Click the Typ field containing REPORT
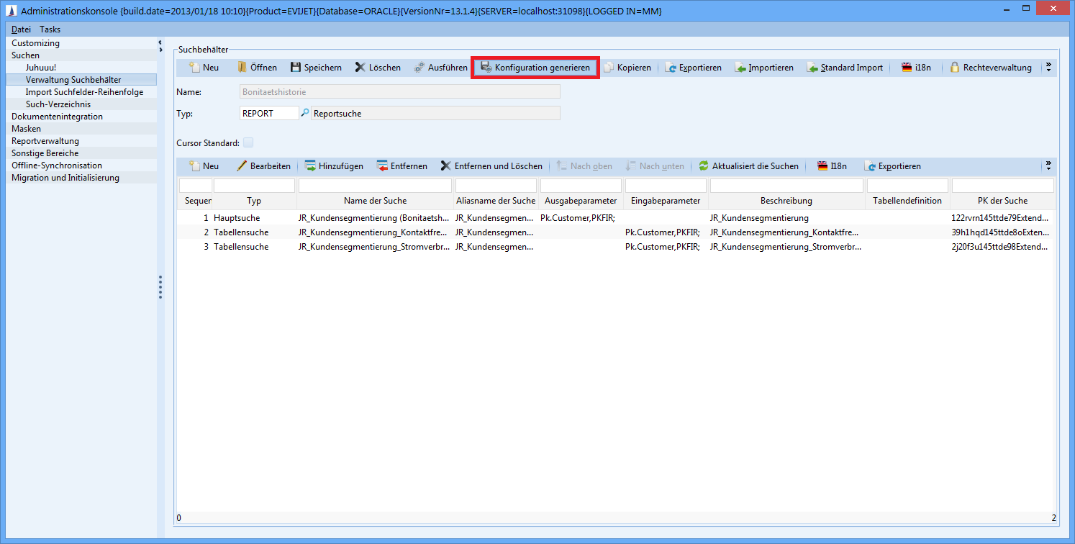The height and width of the screenshot is (544, 1075). pos(268,113)
